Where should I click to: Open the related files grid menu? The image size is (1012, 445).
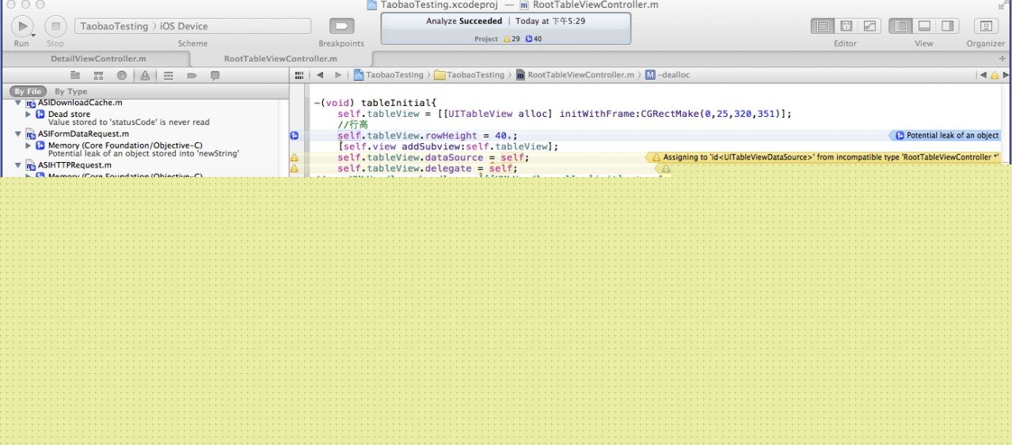[x=299, y=75]
